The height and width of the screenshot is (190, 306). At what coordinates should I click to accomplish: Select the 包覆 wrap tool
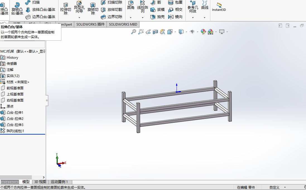[175, 3]
